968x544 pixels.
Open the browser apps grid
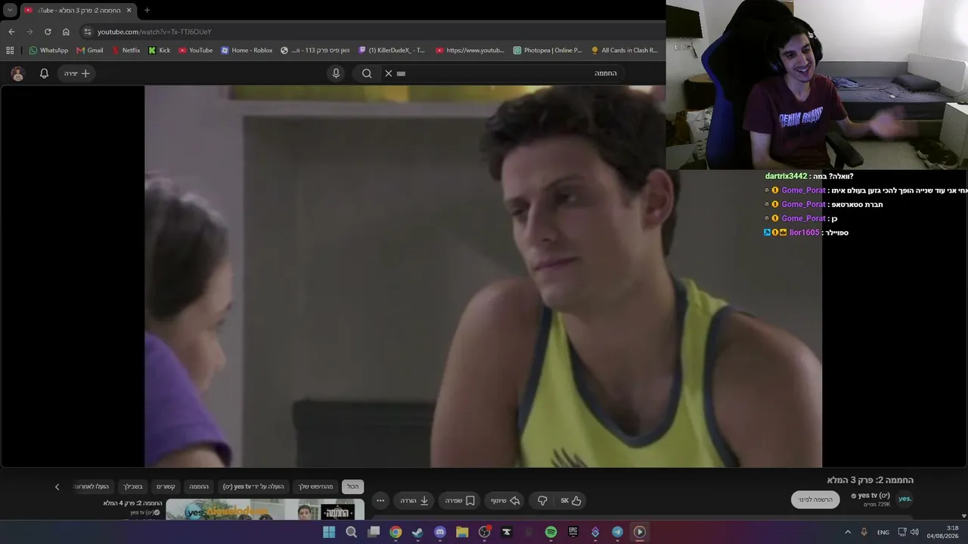[10, 51]
